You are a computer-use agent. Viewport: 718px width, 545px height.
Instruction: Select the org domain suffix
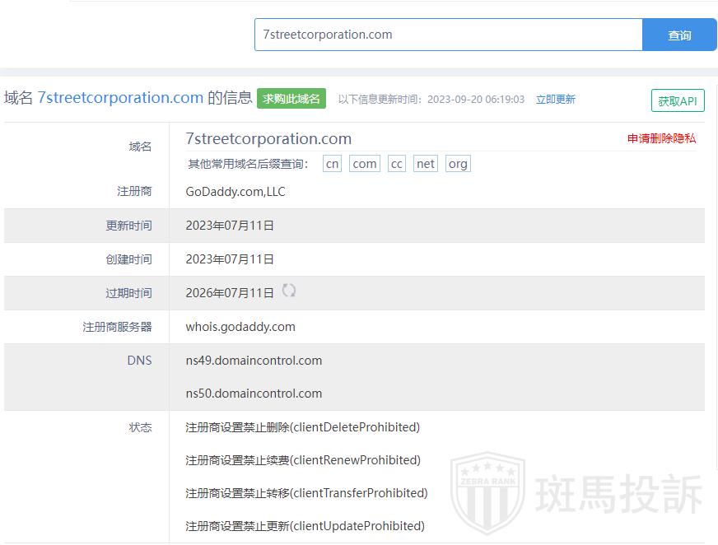458,164
